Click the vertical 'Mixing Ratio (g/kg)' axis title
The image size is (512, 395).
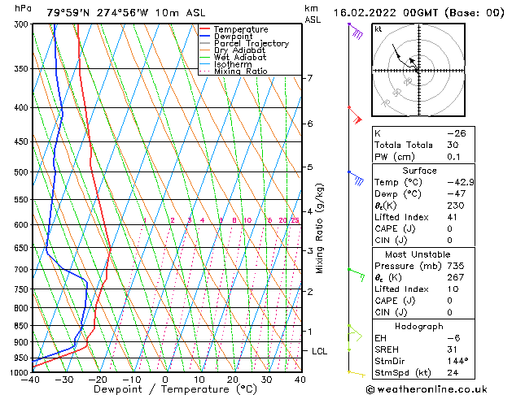point(319,228)
